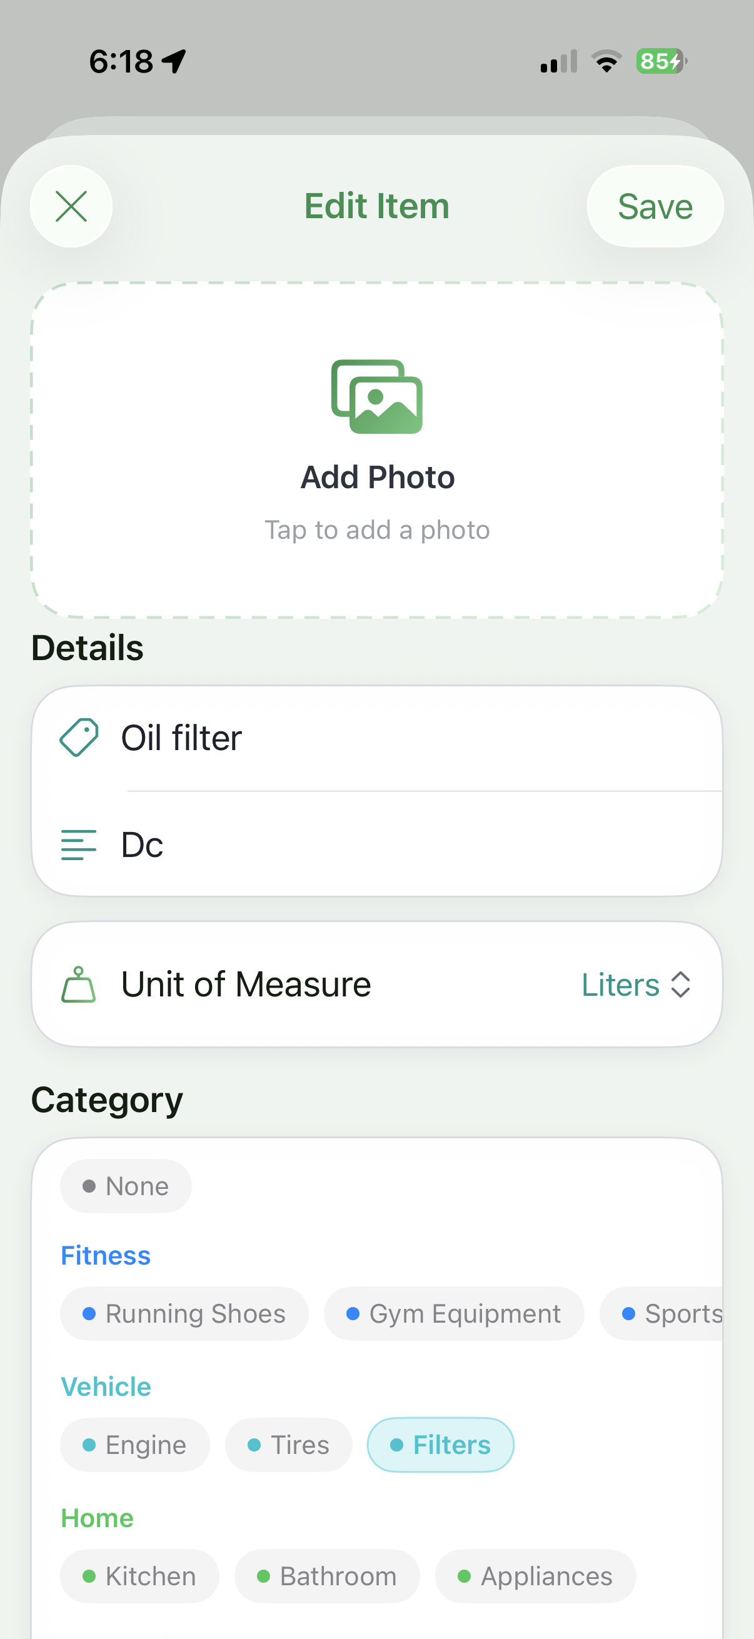Tap the Wi-Fi status icon
The image size is (754, 1639).
[607, 62]
